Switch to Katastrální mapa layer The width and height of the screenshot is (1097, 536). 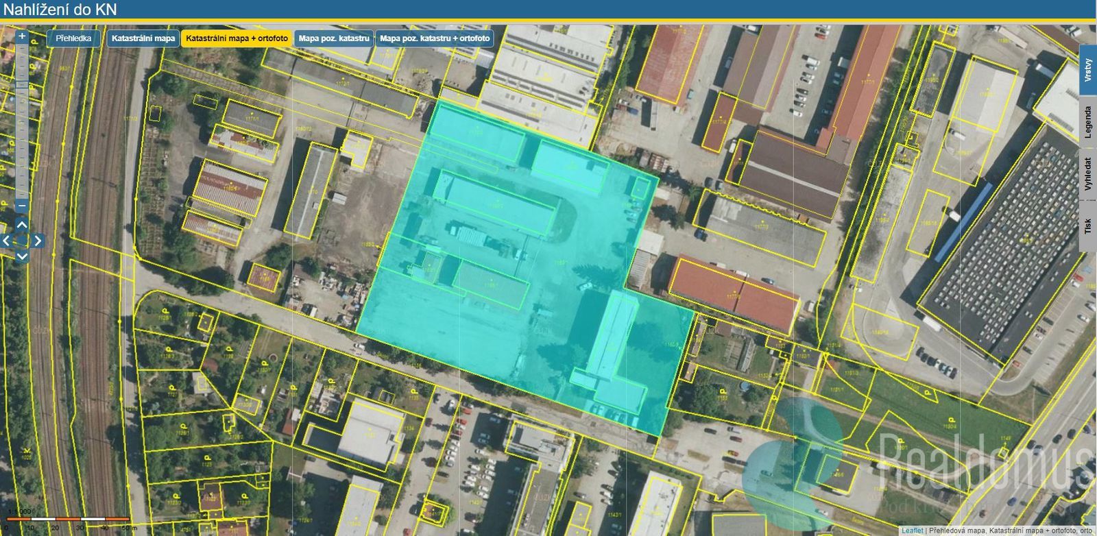(143, 38)
